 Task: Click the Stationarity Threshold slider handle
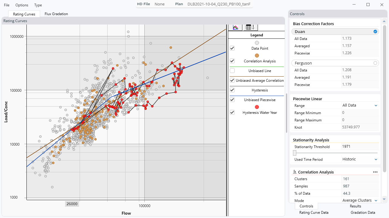(295, 153)
